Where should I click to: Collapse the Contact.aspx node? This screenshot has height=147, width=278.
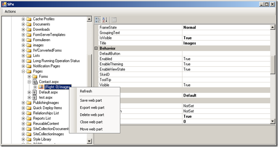pos(29,82)
